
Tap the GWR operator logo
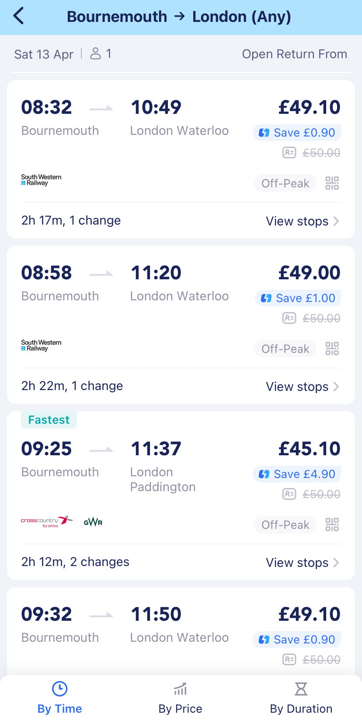pos(93,522)
